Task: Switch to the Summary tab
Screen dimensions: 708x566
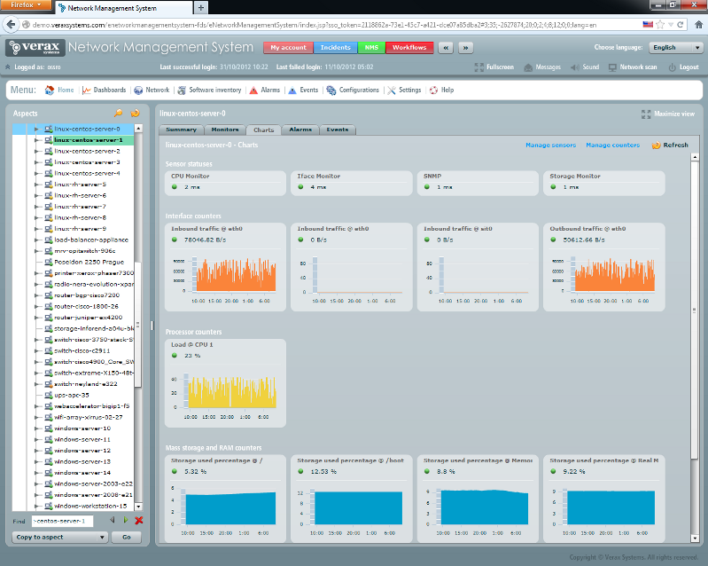Action: (x=181, y=130)
